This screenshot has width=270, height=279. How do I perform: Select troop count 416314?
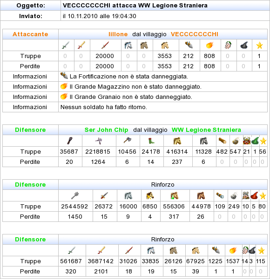[x=177, y=152]
